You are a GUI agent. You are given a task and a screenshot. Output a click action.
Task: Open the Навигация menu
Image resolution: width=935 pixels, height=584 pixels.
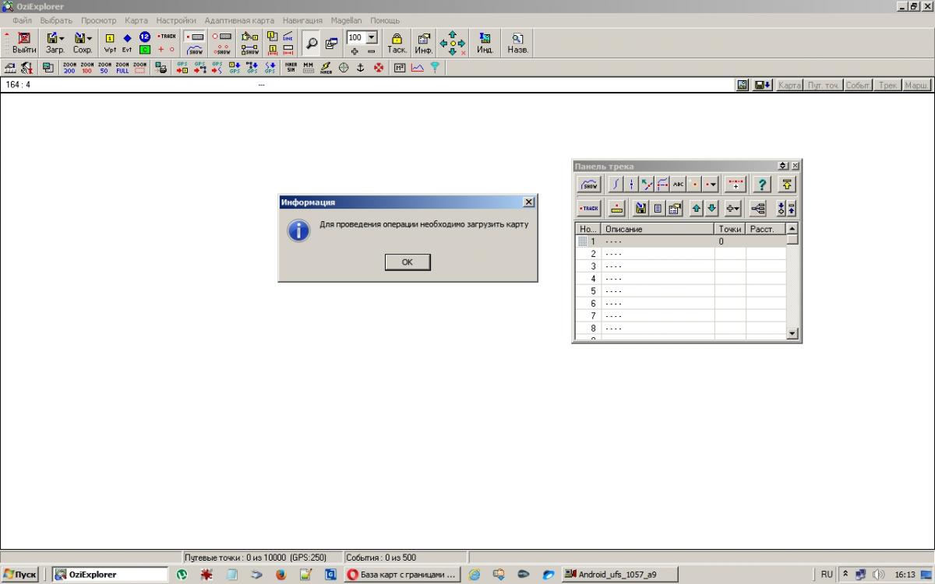302,20
